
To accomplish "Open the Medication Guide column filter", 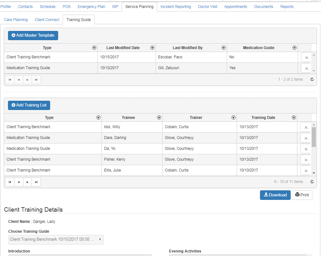I will (x=294, y=48).
